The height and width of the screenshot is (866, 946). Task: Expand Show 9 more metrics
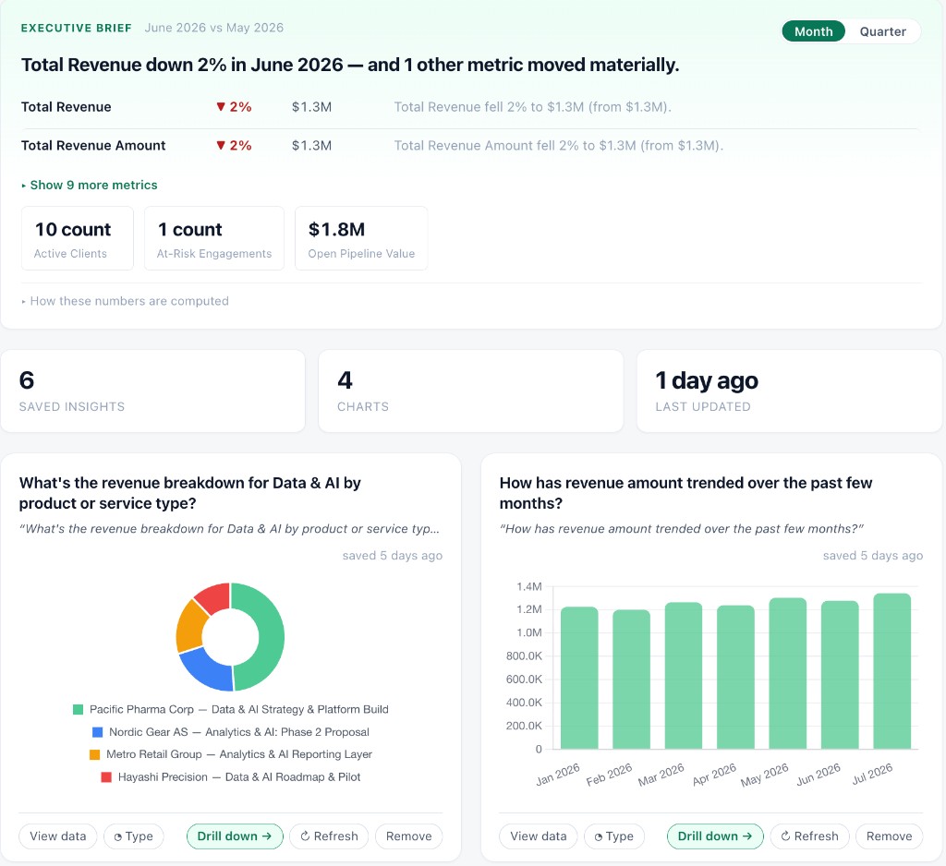(90, 186)
